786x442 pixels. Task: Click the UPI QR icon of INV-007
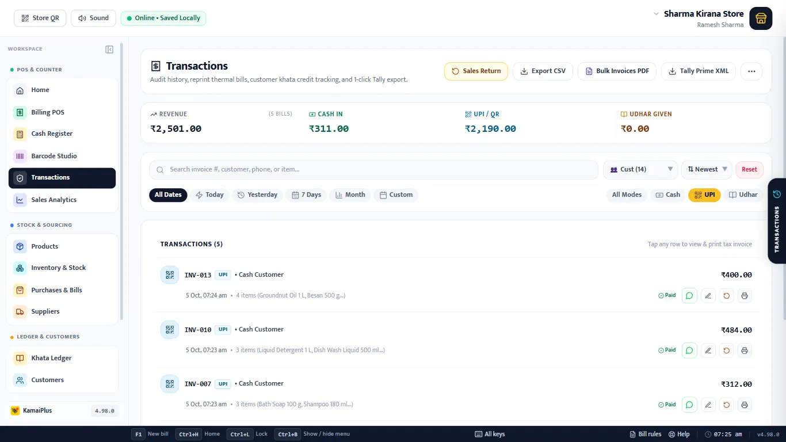[170, 384]
